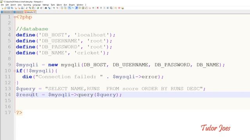Click the Open file toolbar icon
Image resolution: width=250 pixels, height=140 pixels.
tap(5, 8)
